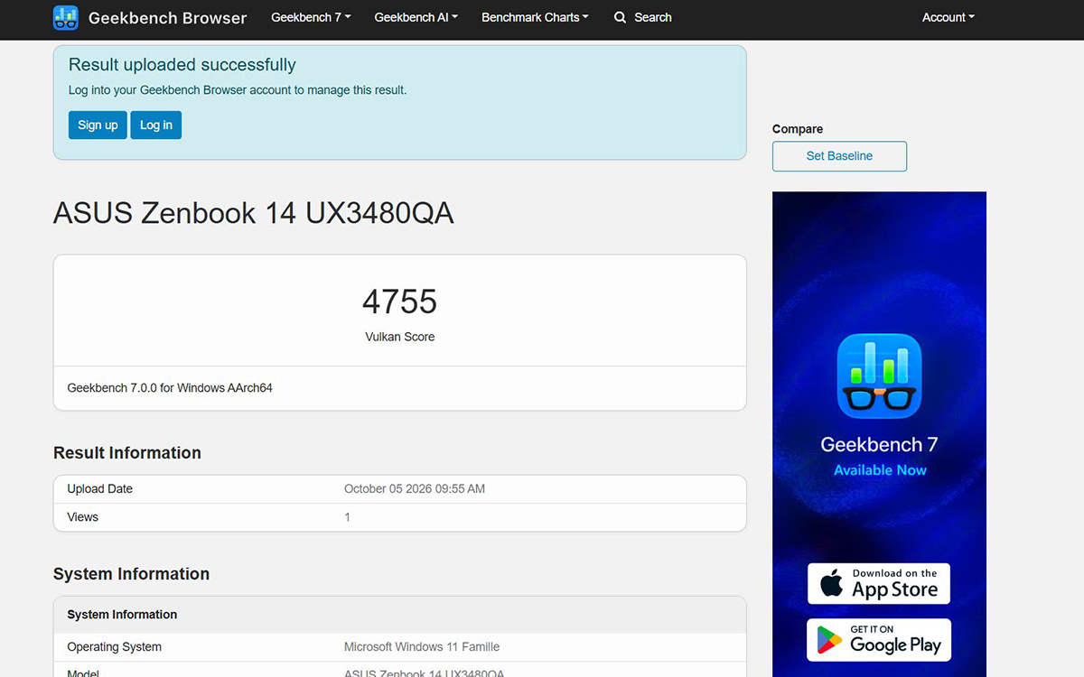
Task: Click Microsoft Windows 11 Famille value
Action: pos(422,647)
